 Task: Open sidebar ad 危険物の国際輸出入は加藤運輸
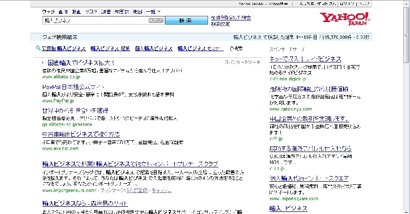[x=311, y=89]
